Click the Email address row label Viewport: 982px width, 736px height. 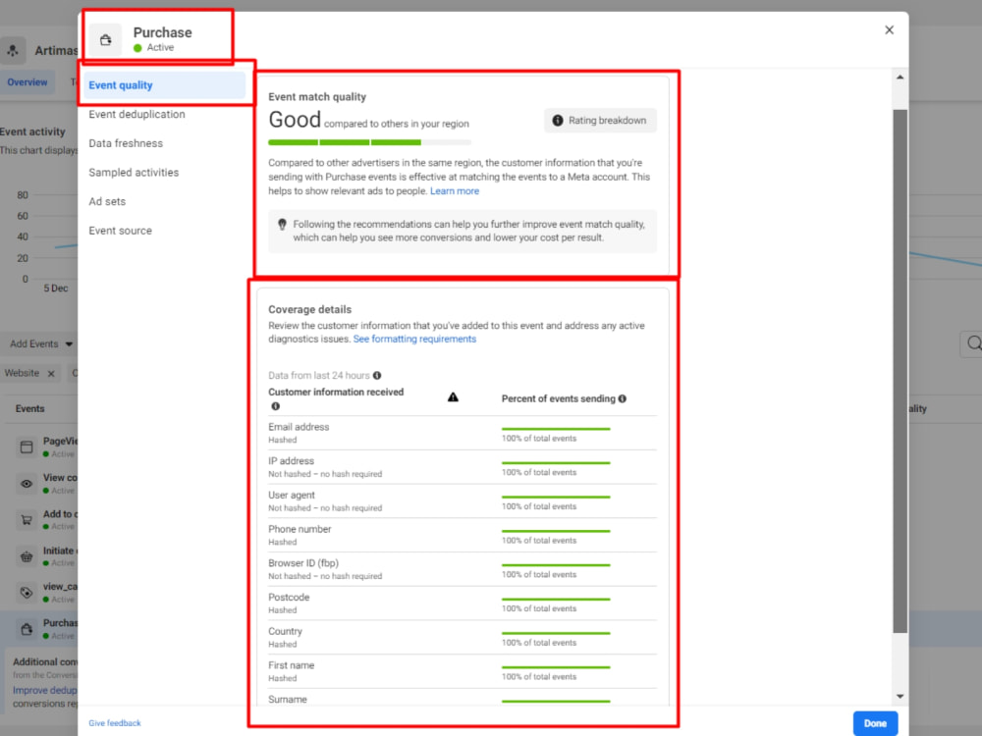tap(299, 427)
